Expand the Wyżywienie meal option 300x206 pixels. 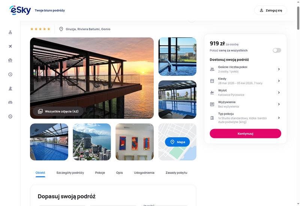tap(245, 104)
